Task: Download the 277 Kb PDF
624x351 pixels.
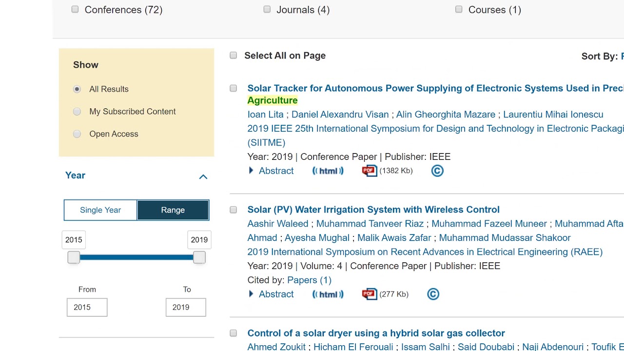Action: click(370, 294)
